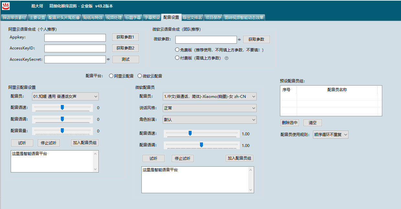Click the 阿里云 text box scroll down arrow
This screenshot has height=209, width=401.
pyautogui.click(x=95, y=169)
